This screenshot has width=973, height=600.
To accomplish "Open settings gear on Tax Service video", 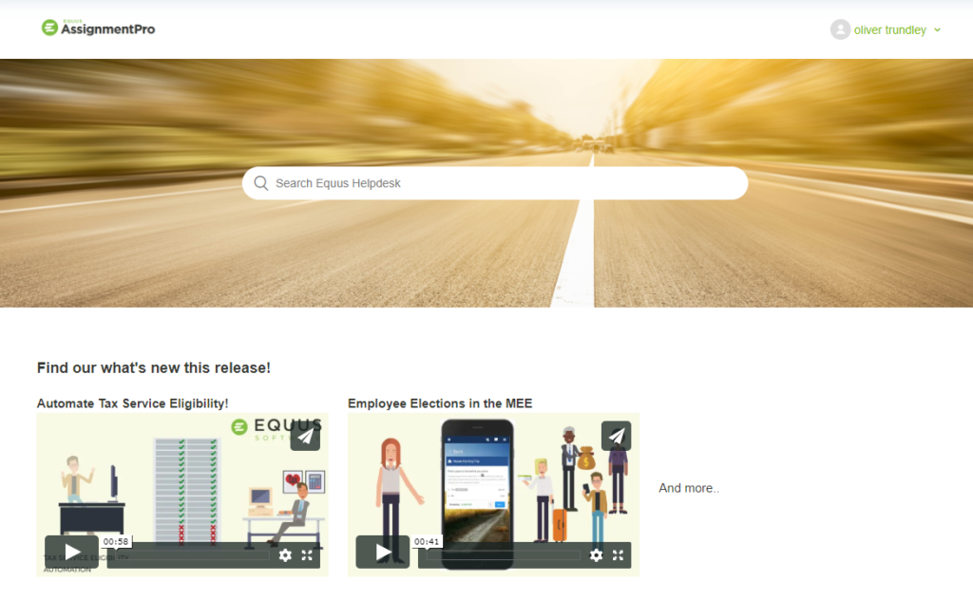I will point(286,555).
